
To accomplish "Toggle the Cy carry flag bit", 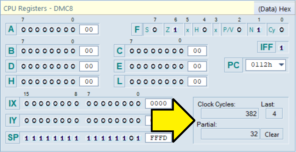I will pos(281,30).
